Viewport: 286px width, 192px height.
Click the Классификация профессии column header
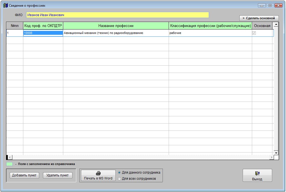click(210, 26)
